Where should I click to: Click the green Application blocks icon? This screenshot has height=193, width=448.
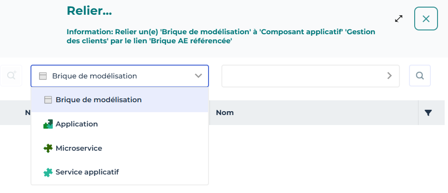coord(48,124)
